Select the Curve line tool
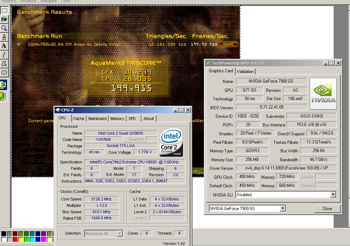Image resolution: width=350 pixels, height=246 pixels. click(x=4, y=54)
